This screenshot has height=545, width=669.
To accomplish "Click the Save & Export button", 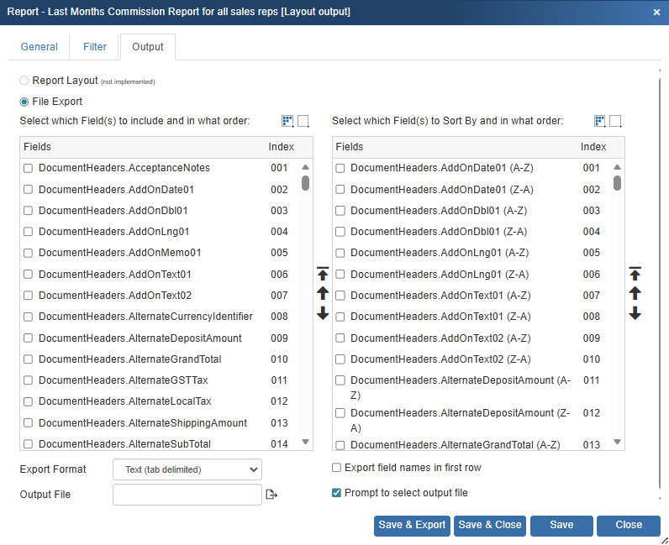I will tap(412, 525).
